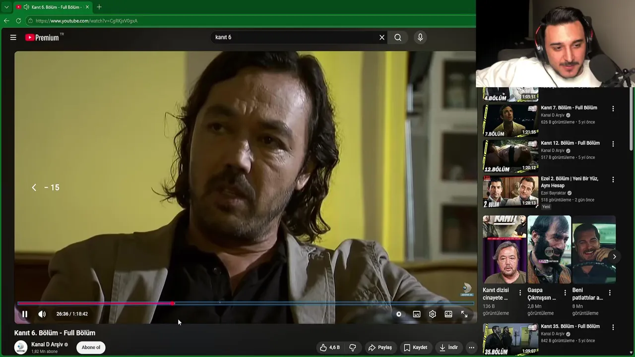The height and width of the screenshot is (357, 635).
Task: Show next shorts with right chevron
Action: [x=614, y=256]
